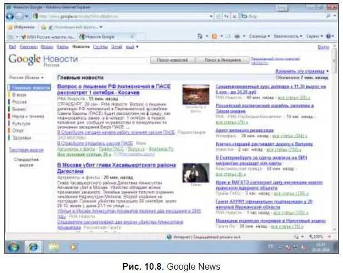Click the scrollbar down arrow

pyautogui.click(x=335, y=229)
